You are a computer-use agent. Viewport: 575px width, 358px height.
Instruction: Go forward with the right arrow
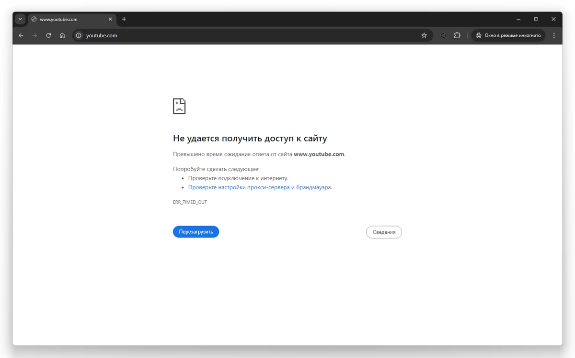pyautogui.click(x=34, y=35)
